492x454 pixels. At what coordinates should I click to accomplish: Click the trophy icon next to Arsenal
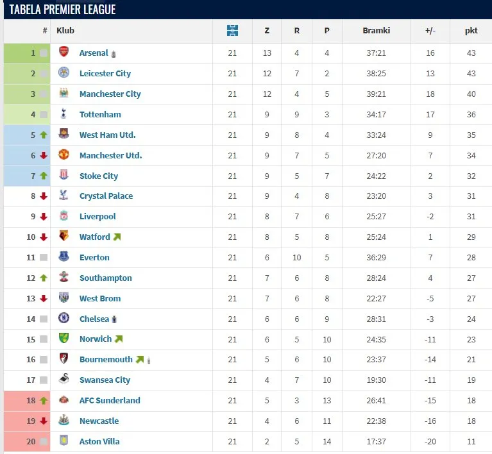click(x=114, y=54)
